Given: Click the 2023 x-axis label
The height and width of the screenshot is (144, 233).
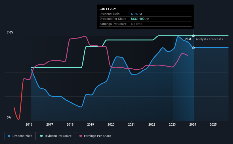Looking at the screenshot, I should [x=172, y=124].
